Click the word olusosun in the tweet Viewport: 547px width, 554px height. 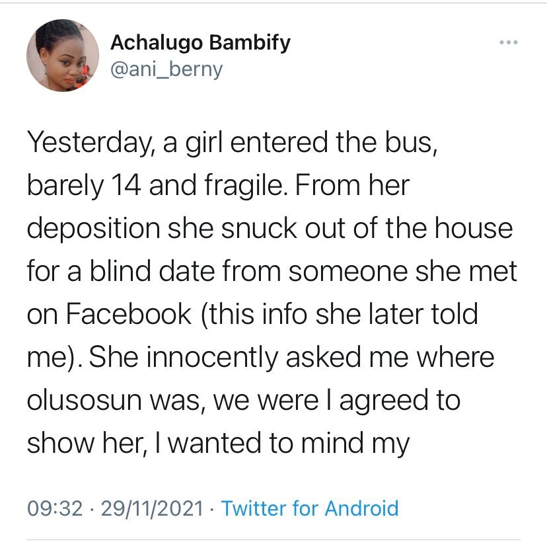85,400
